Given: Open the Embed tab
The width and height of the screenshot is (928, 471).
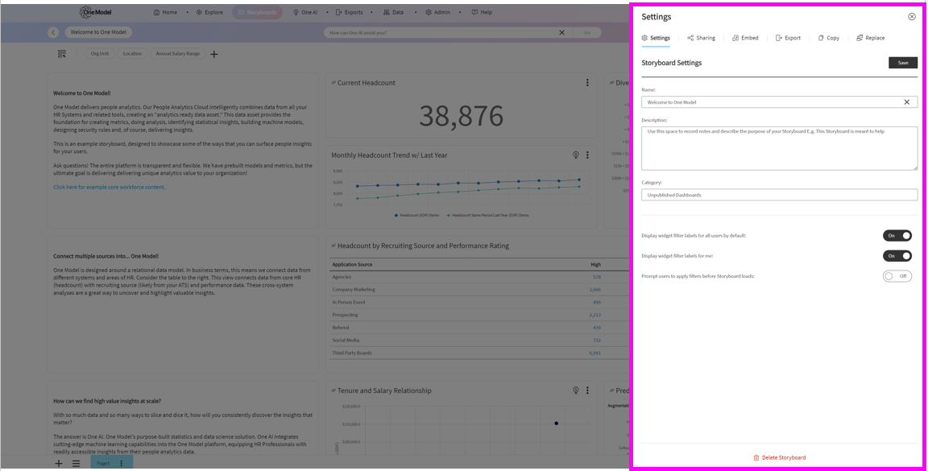Looking at the screenshot, I should [x=745, y=38].
